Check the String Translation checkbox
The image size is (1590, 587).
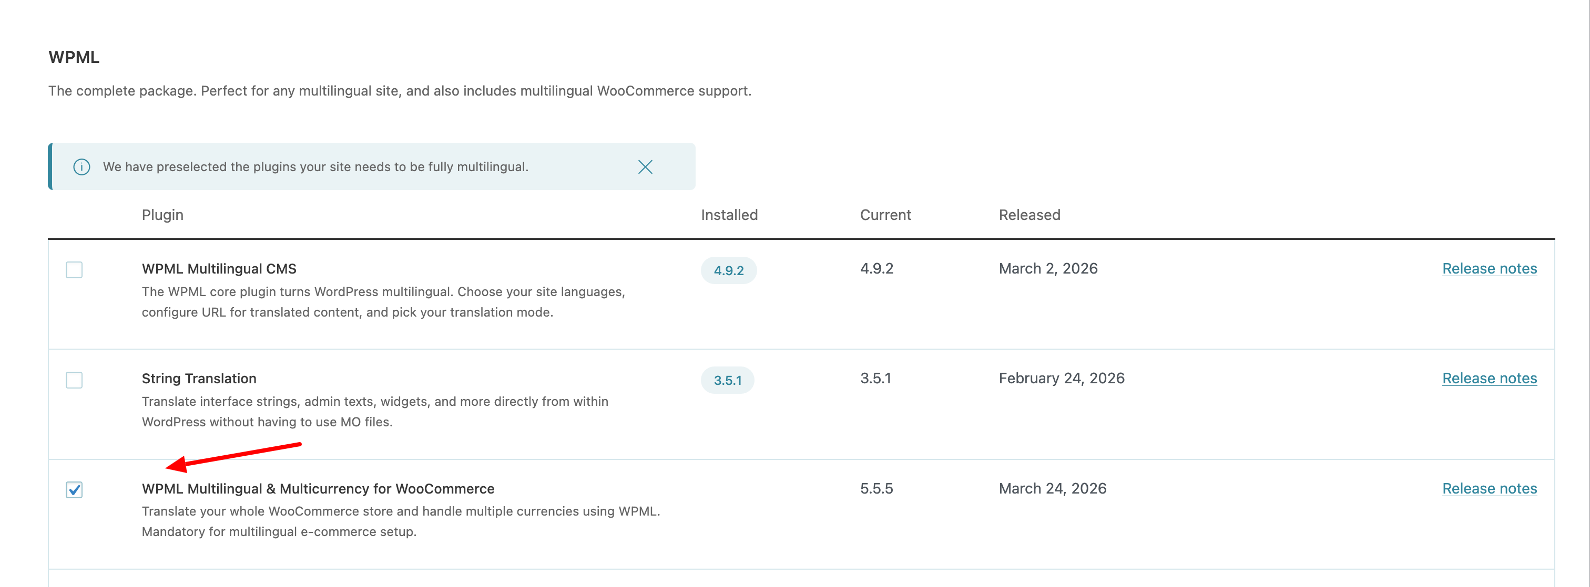[x=74, y=380]
